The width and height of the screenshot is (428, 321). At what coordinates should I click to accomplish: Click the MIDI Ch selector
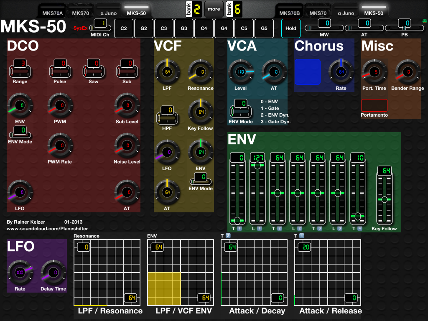pos(100,25)
